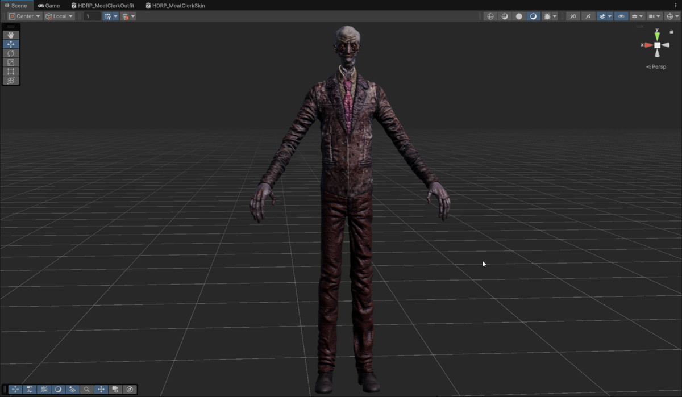
Task: Open the Center pivot mode dropdown
Action: [24, 16]
